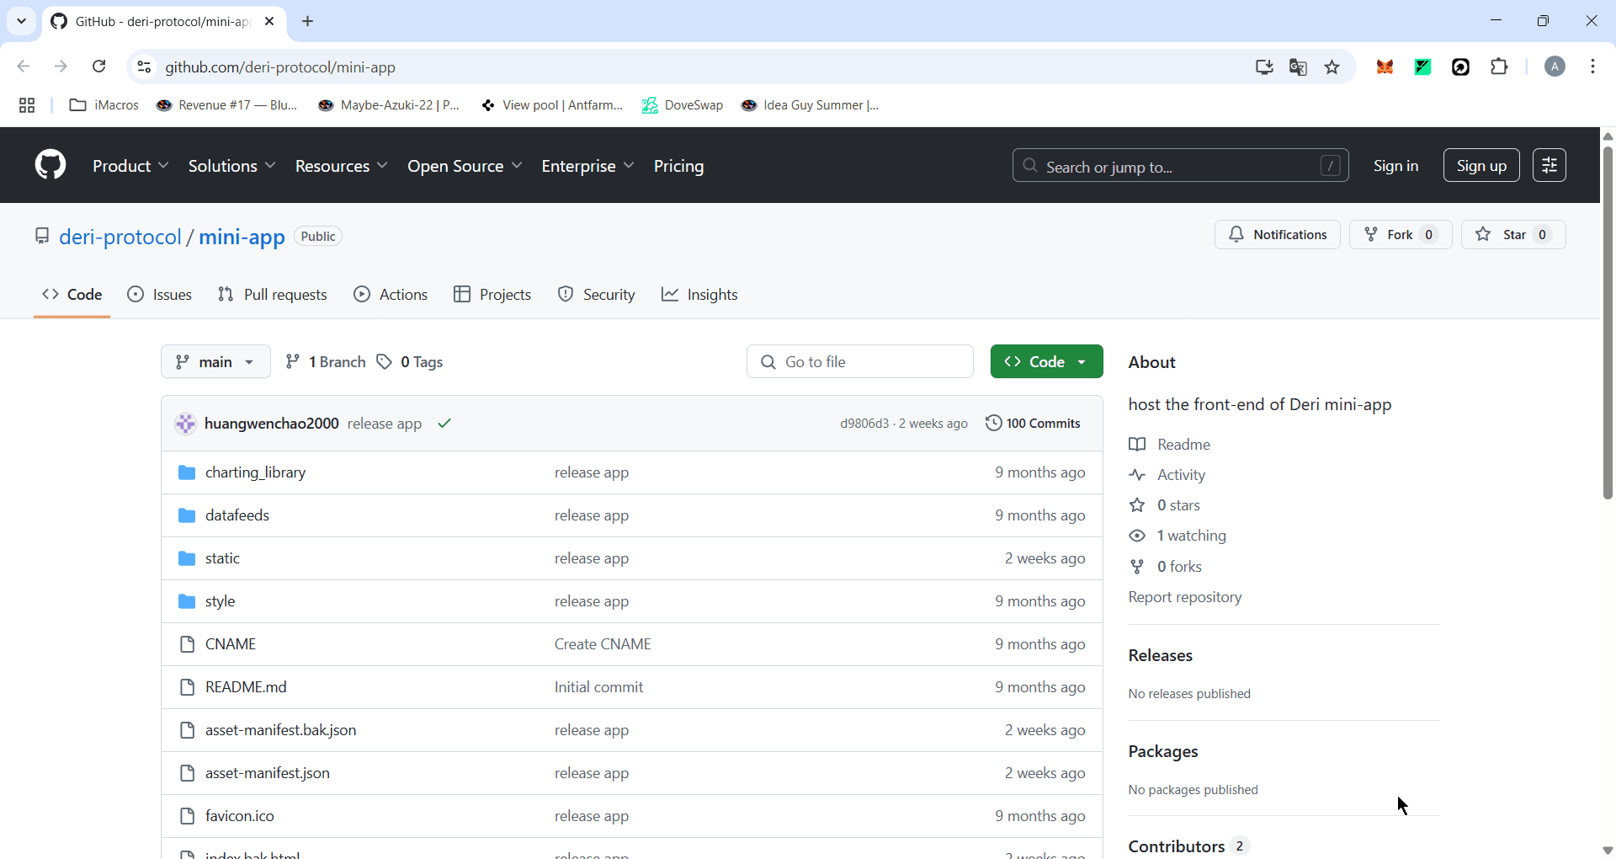The image size is (1616, 859).
Task: Click Report repository link
Action: tap(1185, 597)
